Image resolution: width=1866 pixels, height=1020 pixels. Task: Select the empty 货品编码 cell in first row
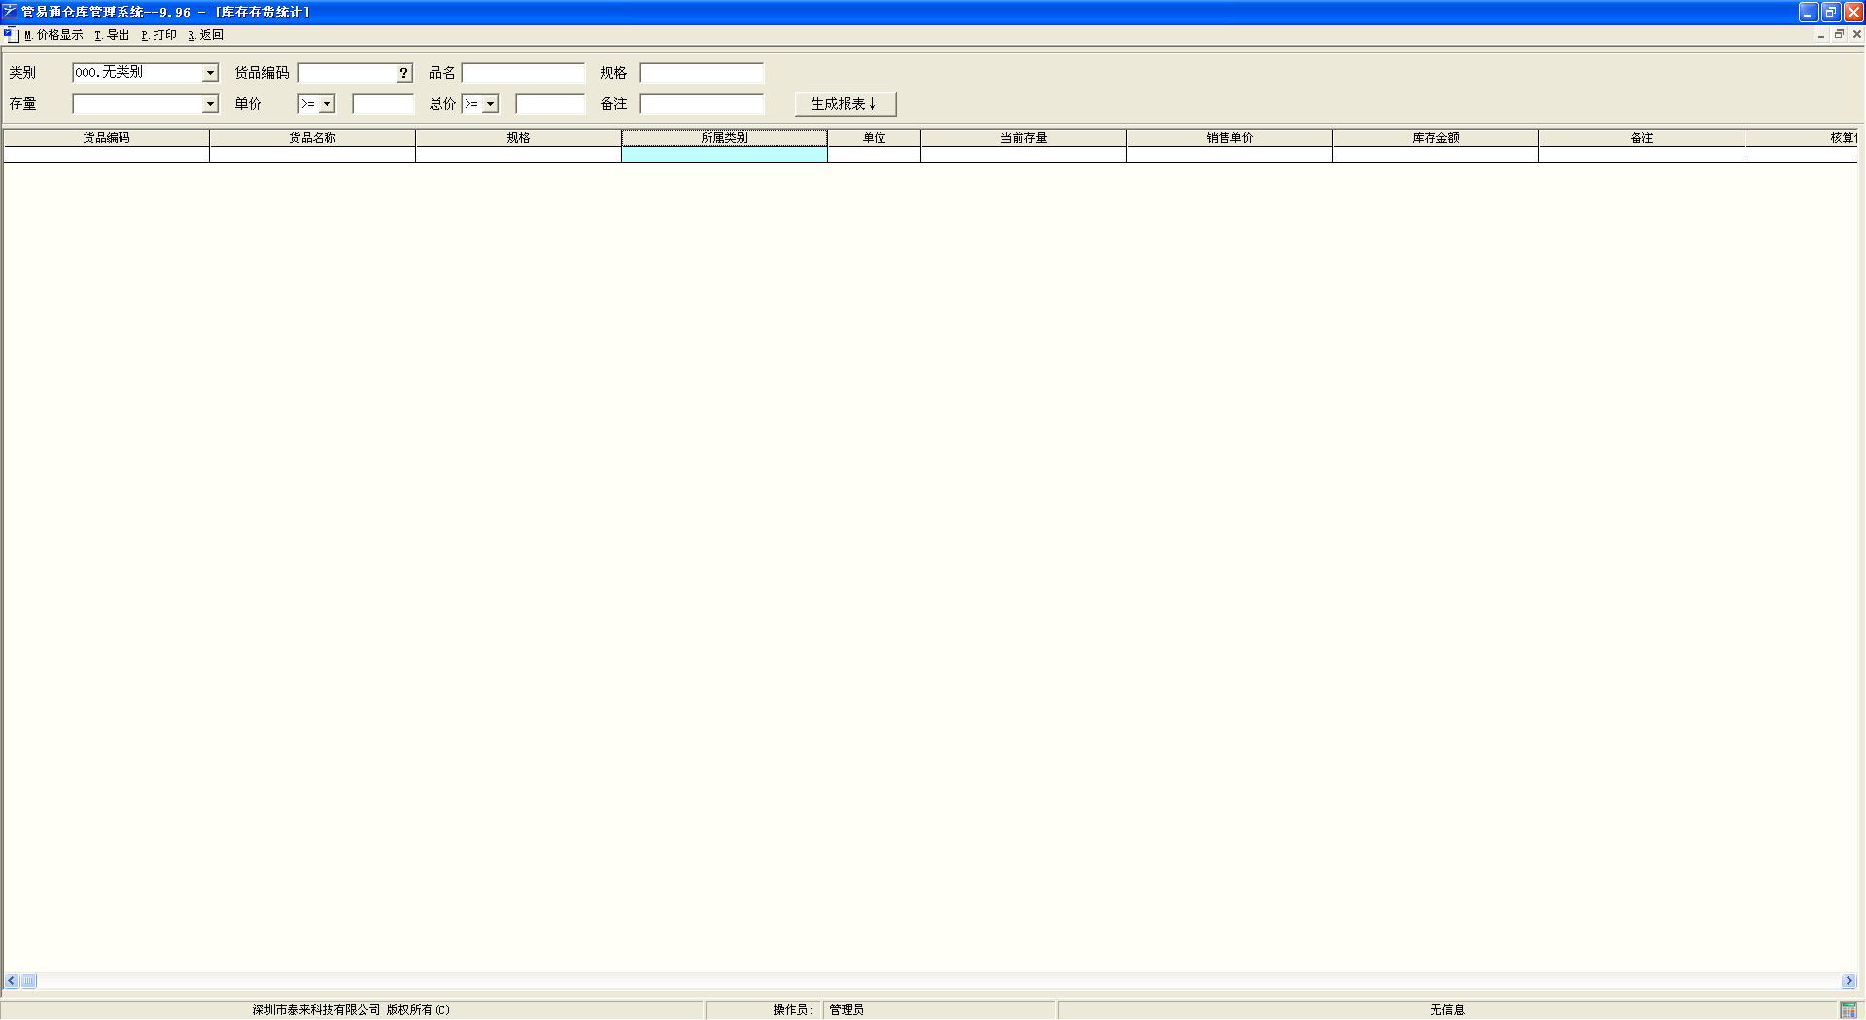click(106, 154)
